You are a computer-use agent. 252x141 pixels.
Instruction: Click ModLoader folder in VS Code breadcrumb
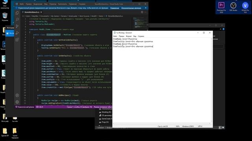click(x=73, y=16)
